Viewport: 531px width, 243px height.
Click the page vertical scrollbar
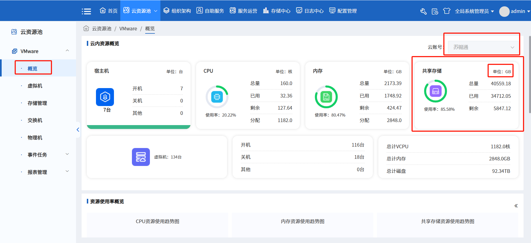pos(530,75)
